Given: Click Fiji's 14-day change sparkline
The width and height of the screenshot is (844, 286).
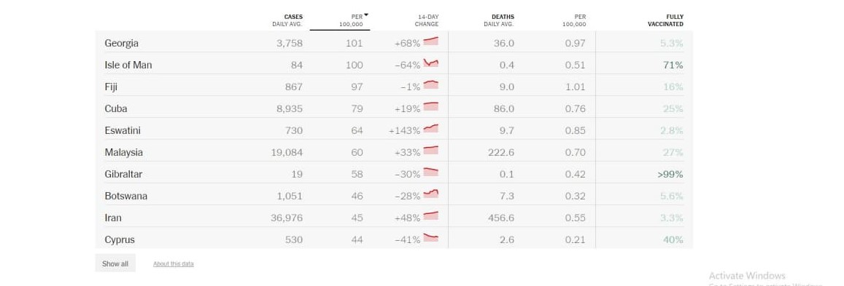Looking at the screenshot, I should point(430,84).
